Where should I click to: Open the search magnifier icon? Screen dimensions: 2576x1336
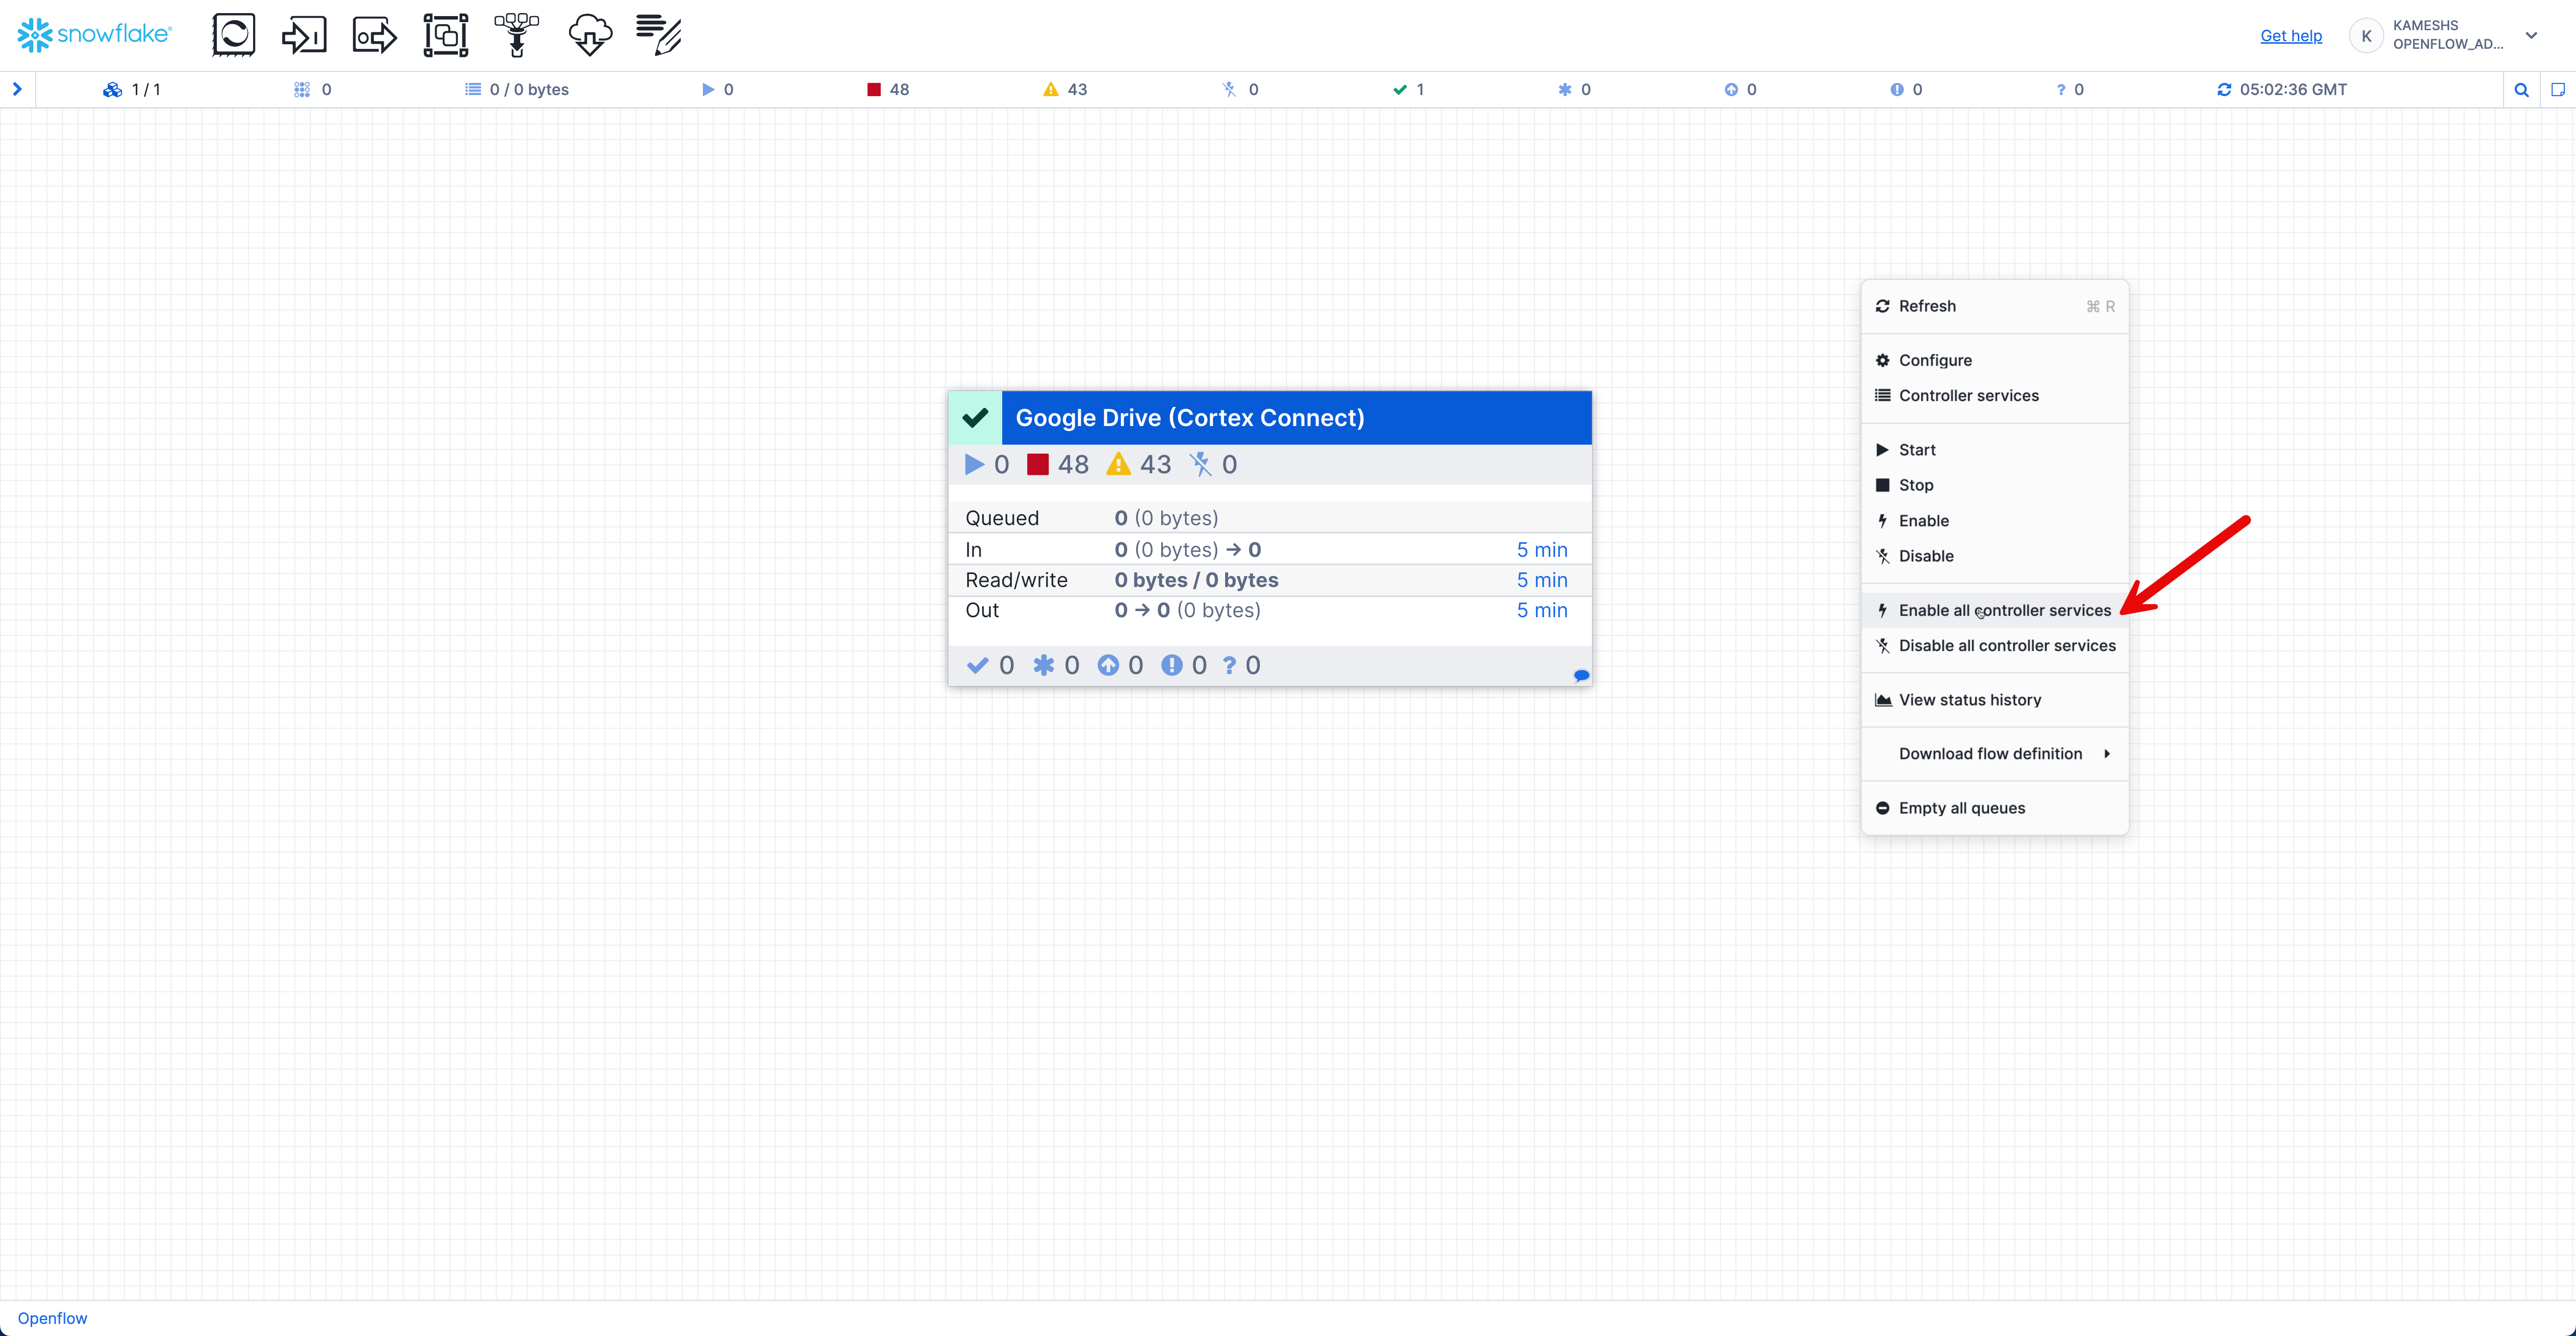tap(2521, 90)
